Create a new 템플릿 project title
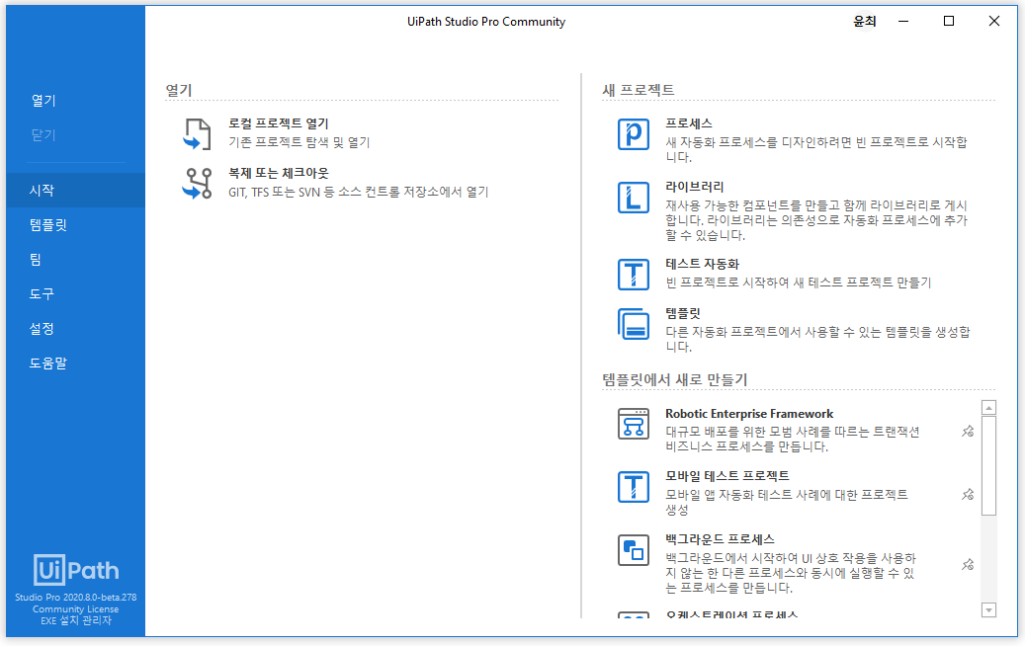The width and height of the screenshot is (1025, 646). [683, 313]
